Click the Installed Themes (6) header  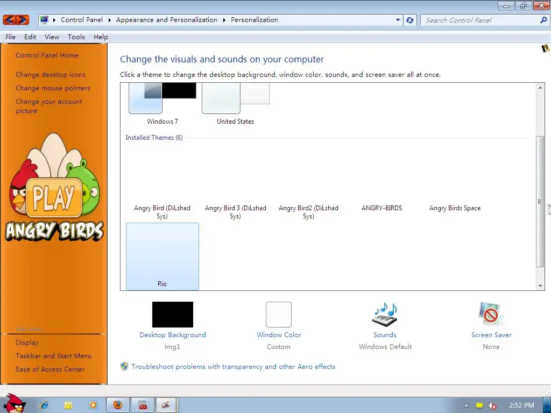[154, 138]
